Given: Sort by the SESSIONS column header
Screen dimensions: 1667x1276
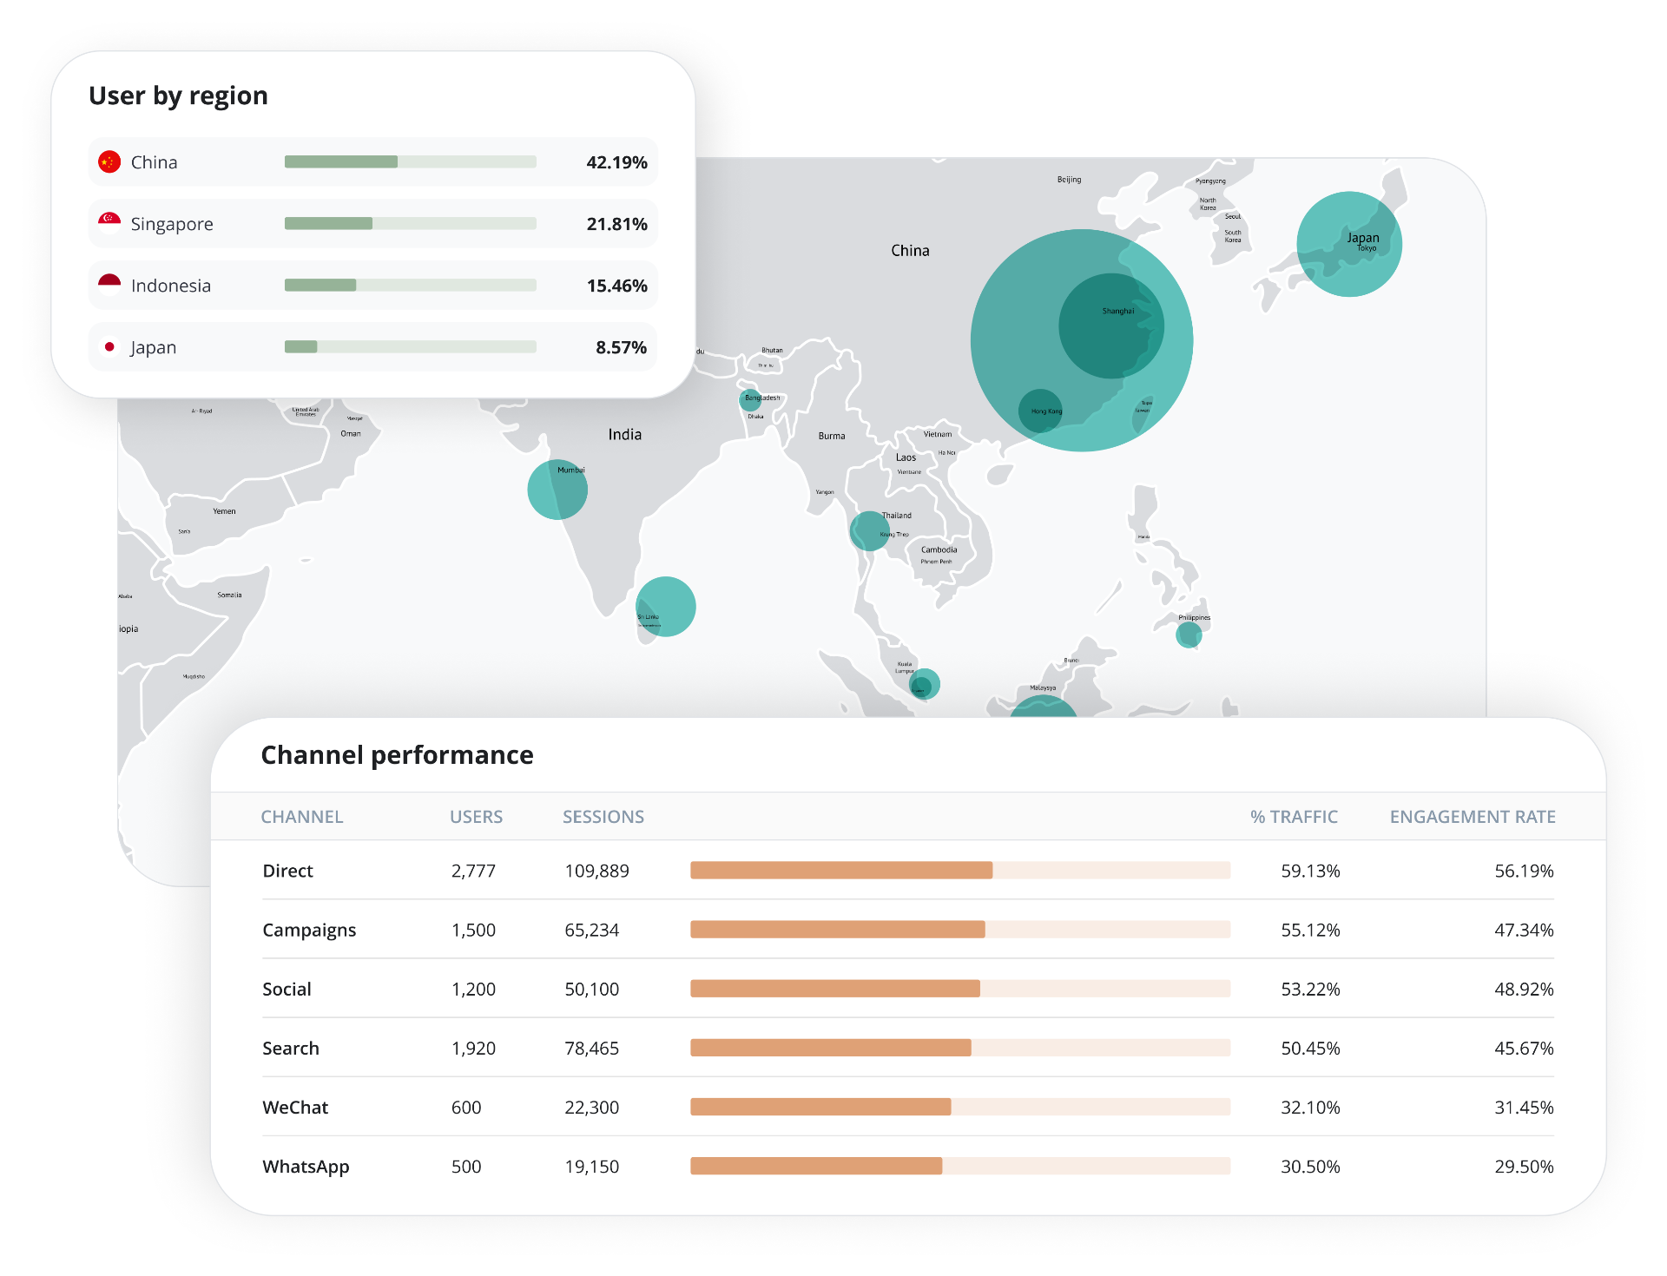Looking at the screenshot, I should coord(603,817).
